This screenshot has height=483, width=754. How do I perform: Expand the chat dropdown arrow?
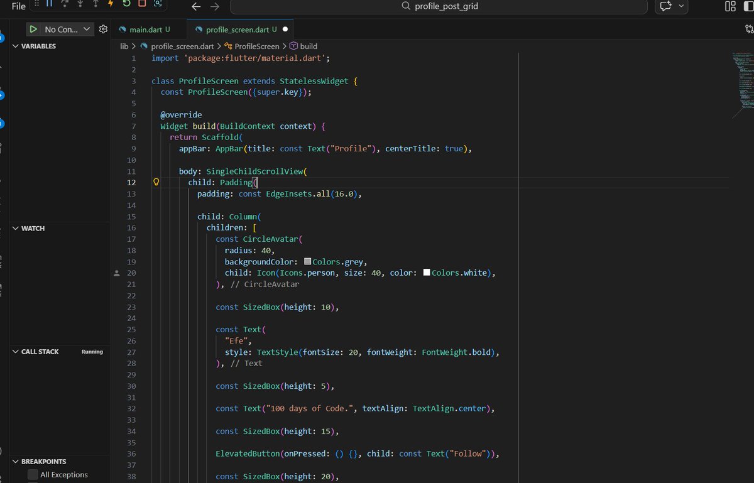[682, 6]
